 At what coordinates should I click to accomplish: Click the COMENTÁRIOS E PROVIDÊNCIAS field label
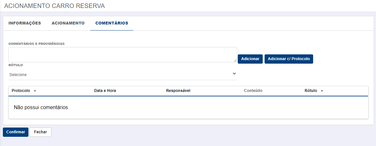pyautogui.click(x=36, y=44)
